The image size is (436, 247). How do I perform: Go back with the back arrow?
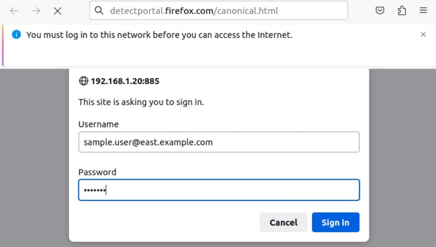point(14,11)
